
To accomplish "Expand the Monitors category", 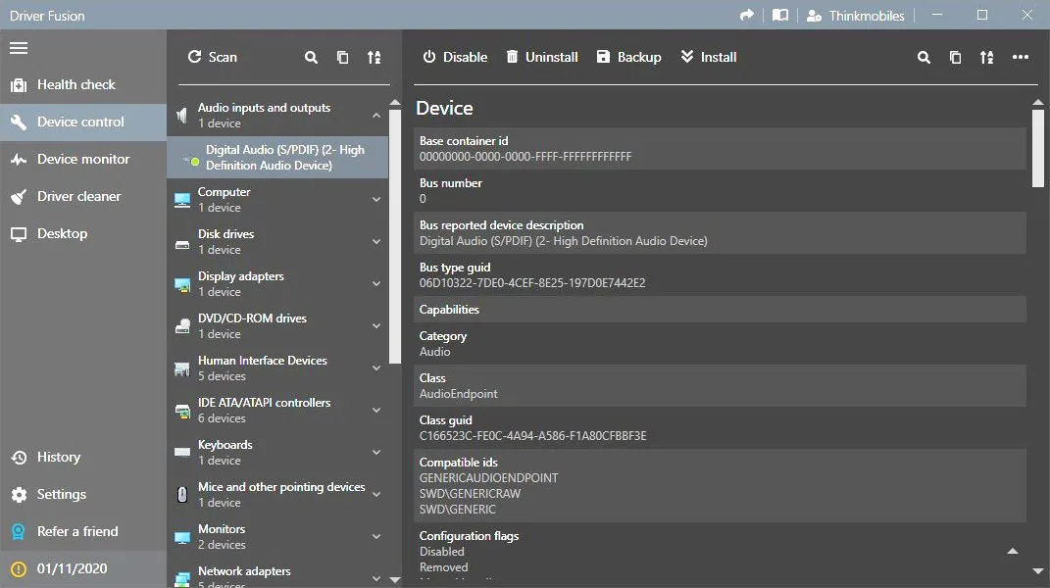I will (376, 537).
